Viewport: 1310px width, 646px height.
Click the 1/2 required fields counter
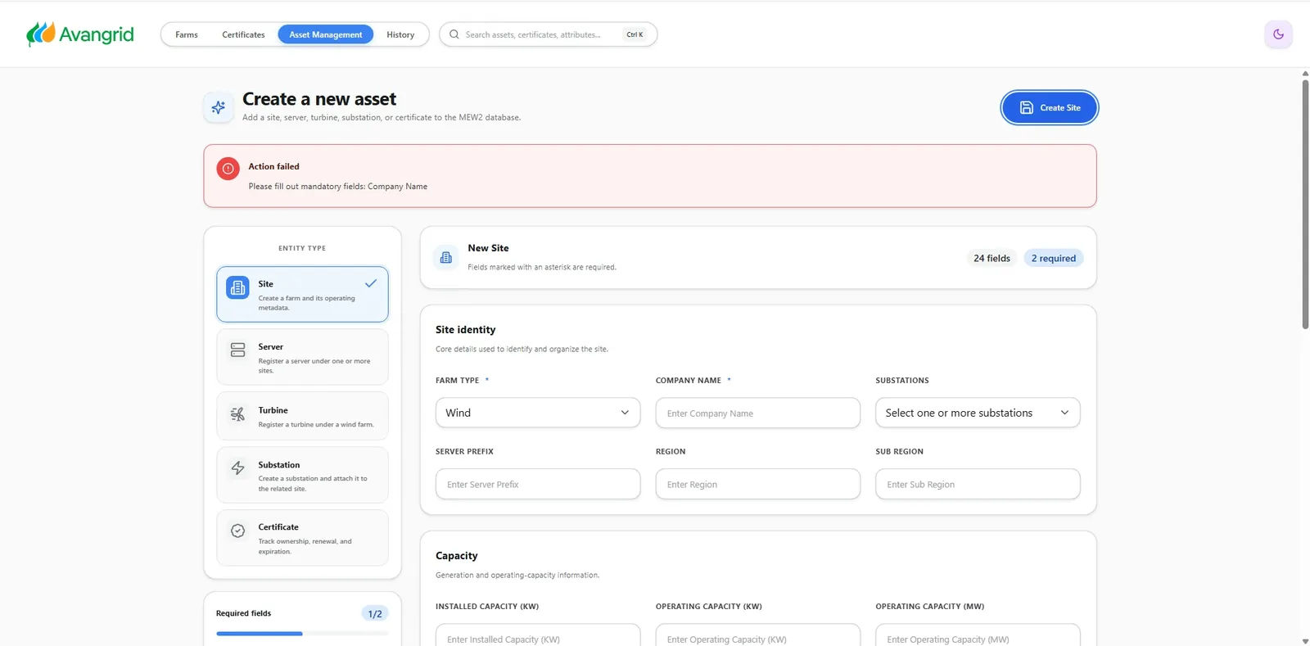375,613
